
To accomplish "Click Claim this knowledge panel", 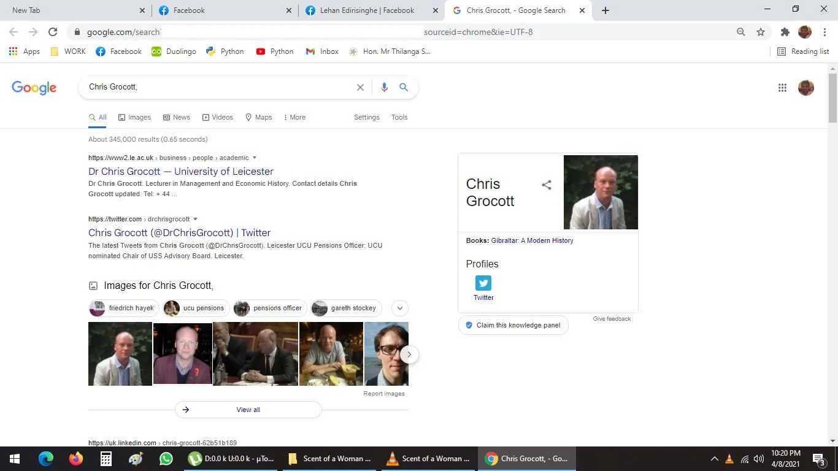I will coord(513,325).
